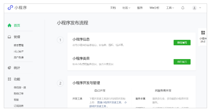210x112 pixels.
Task: Open the notification bell
Action: pyautogui.click(x=183, y=8)
